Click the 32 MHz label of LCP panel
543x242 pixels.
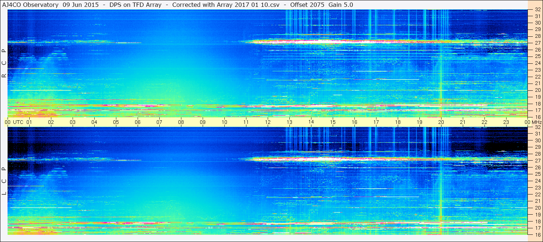[537, 127]
